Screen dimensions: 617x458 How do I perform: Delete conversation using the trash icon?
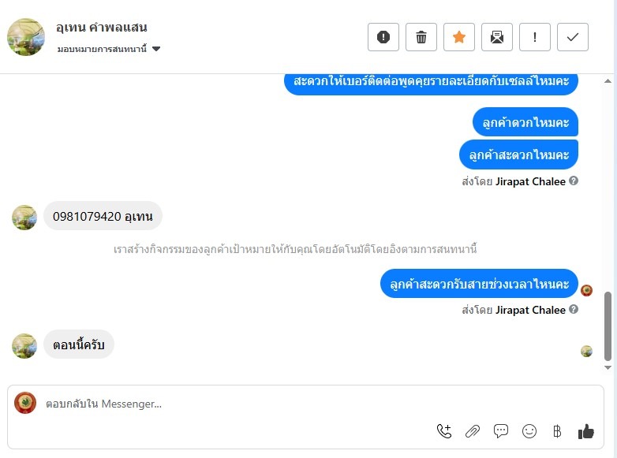(x=421, y=37)
